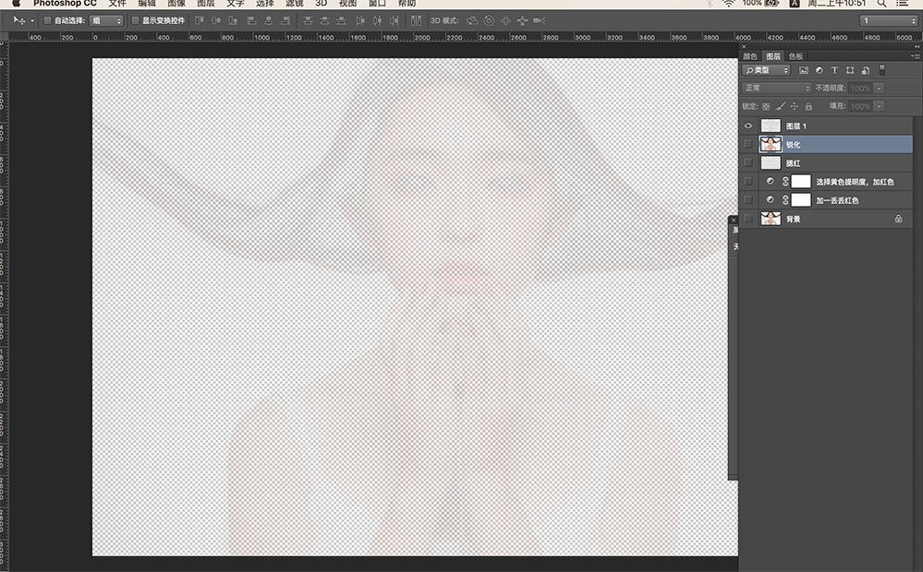This screenshot has width=923, height=572.
Task: Click Align horizontal centers icon
Action: [x=269, y=20]
